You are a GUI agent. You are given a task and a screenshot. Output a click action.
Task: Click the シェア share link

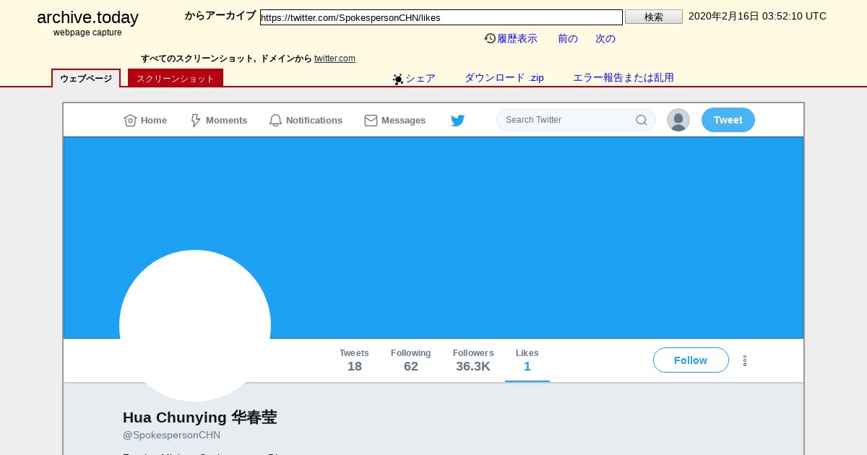420,78
